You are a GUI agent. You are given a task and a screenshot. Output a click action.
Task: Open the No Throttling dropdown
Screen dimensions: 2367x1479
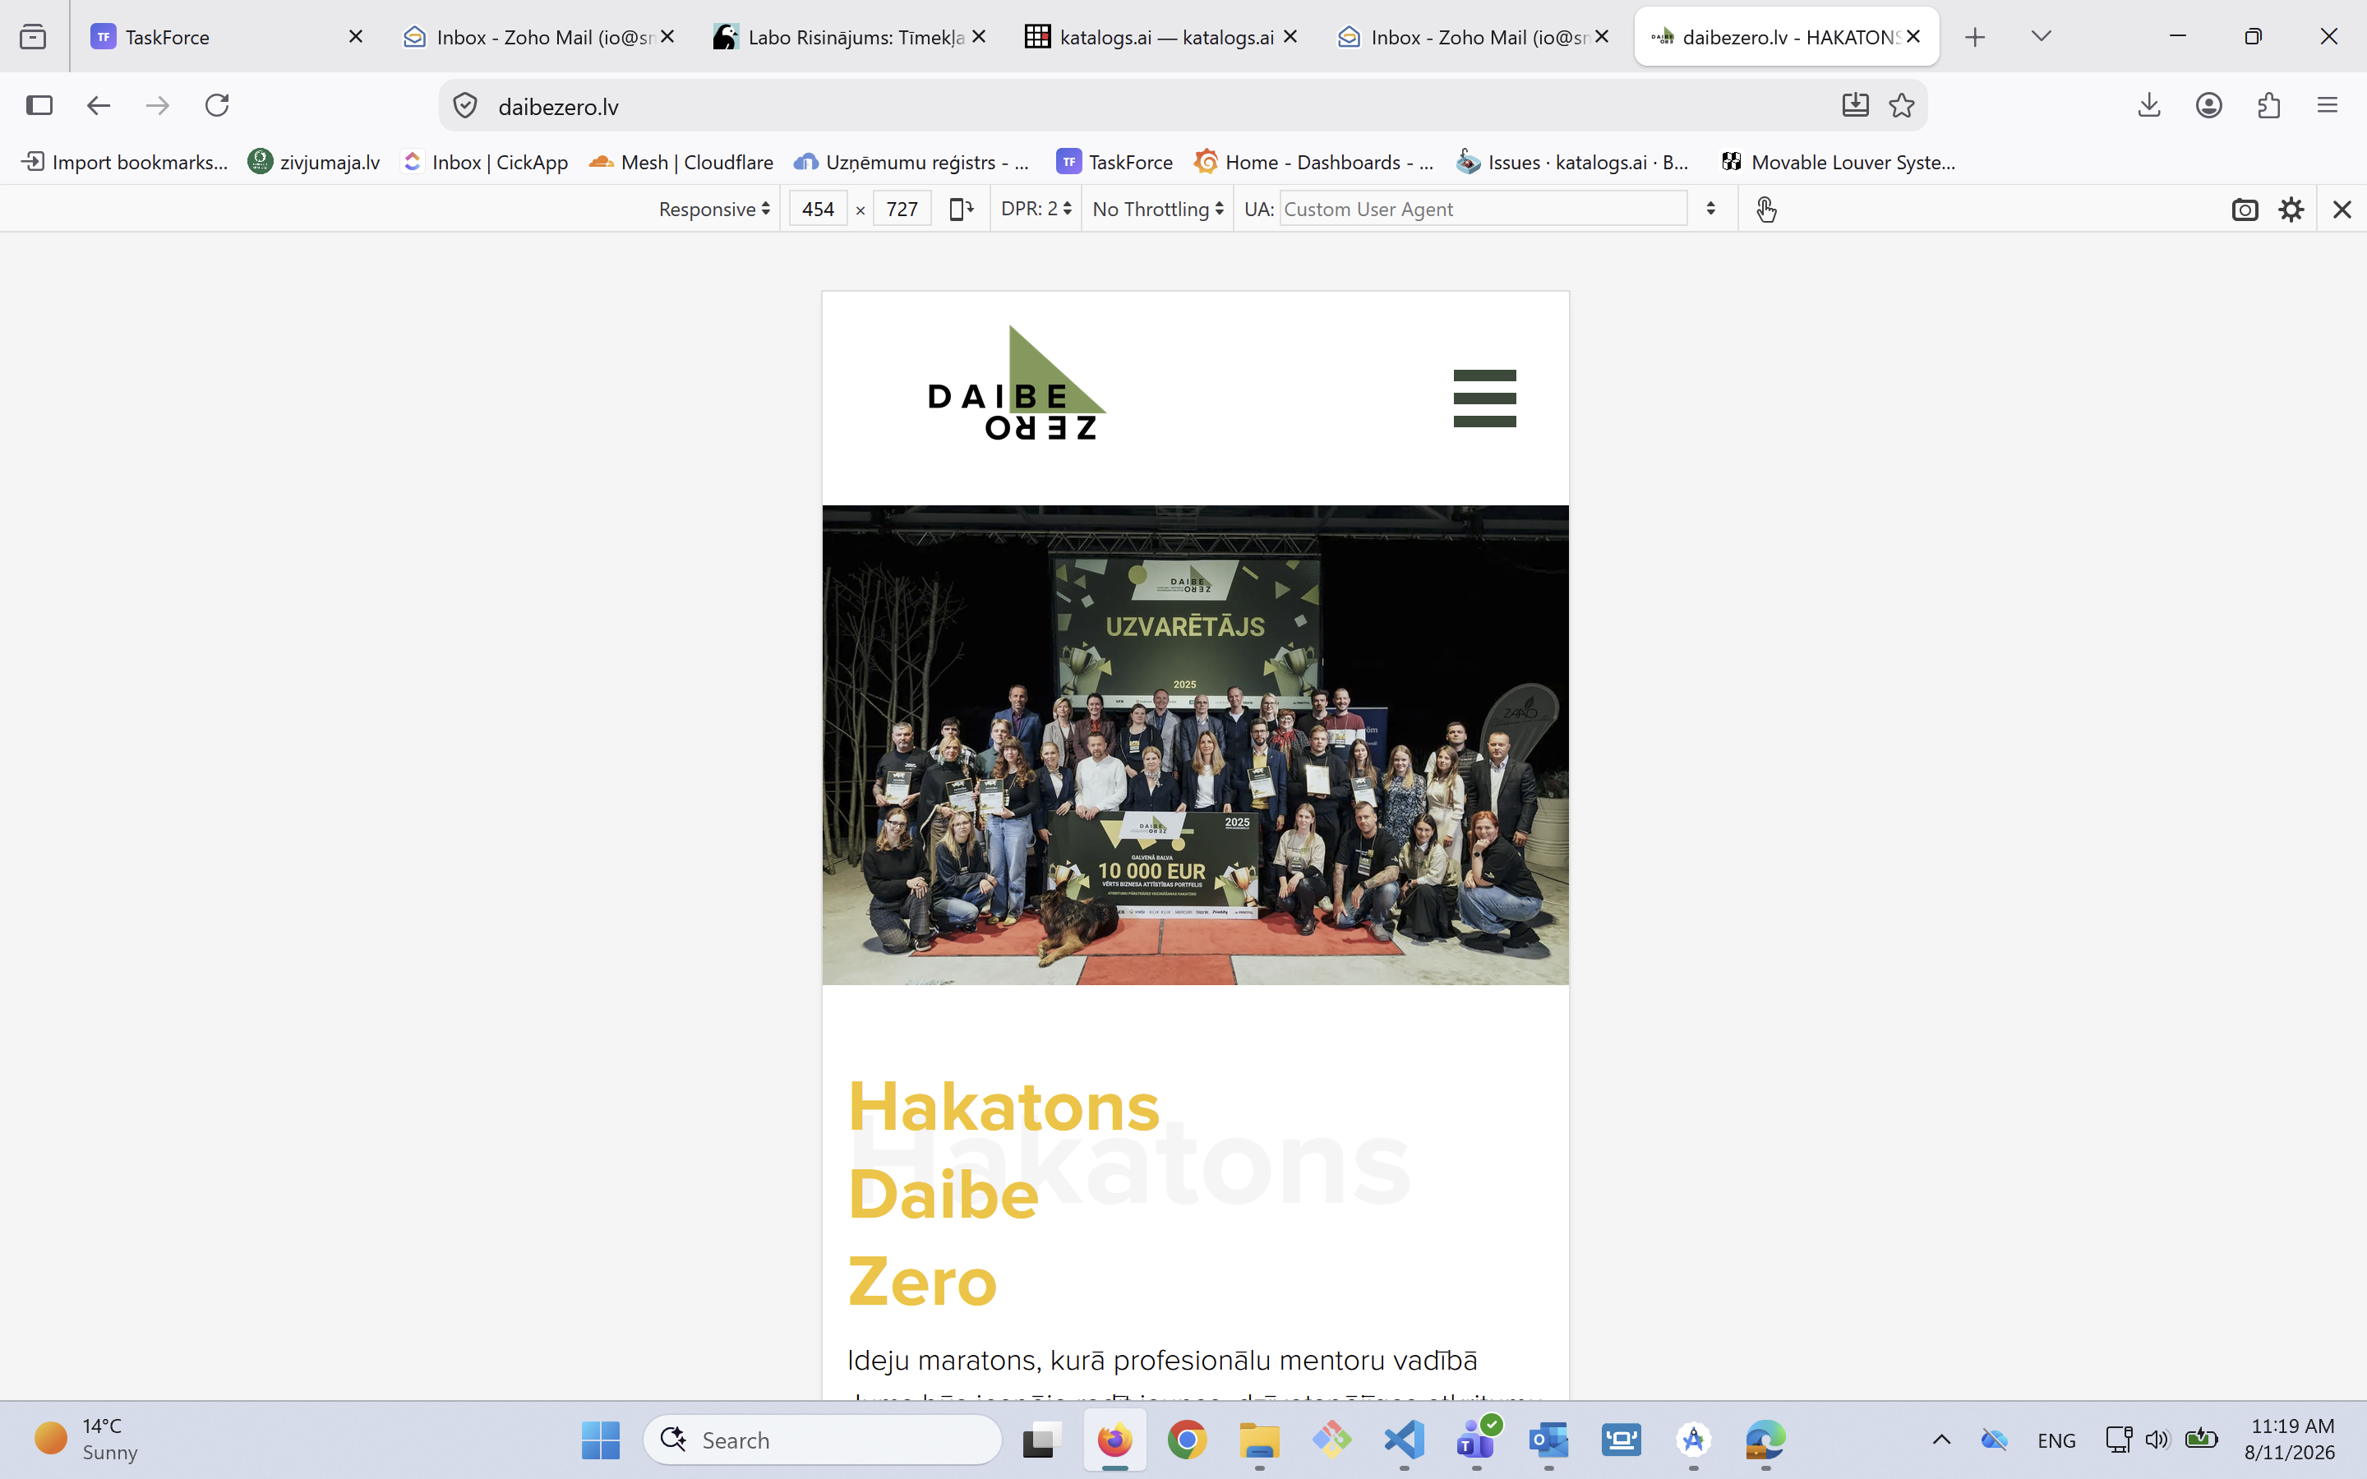tap(1158, 209)
